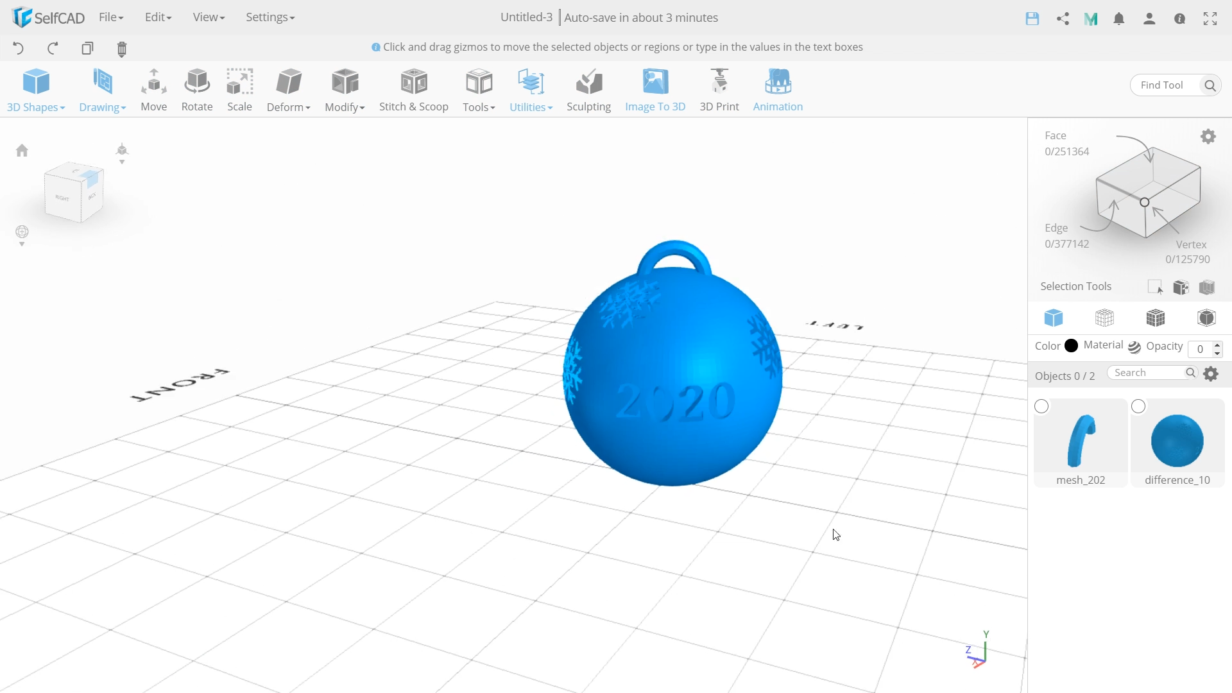Click the Opacity value field
The height and width of the screenshot is (693, 1232).
point(1200,349)
